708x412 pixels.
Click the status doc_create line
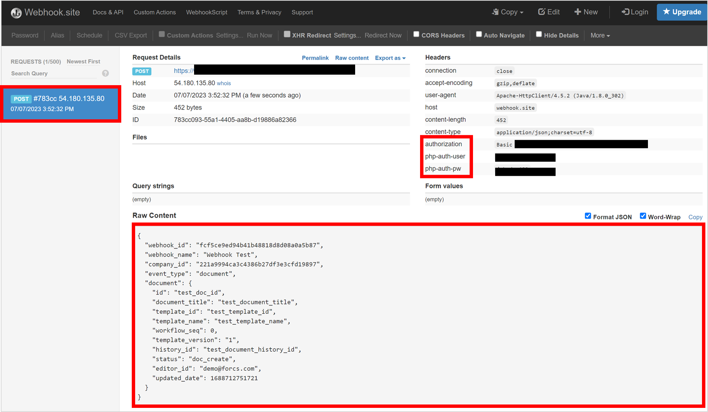(194, 359)
